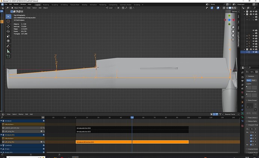Viewport: 259px width, 158px height.
Task: Uncheck the Armature.001 track checkbox
Action: click(44, 135)
